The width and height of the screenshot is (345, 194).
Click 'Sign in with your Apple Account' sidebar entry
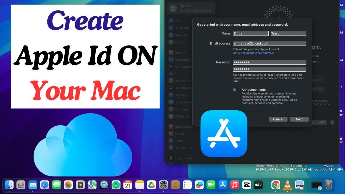tap(191, 8)
